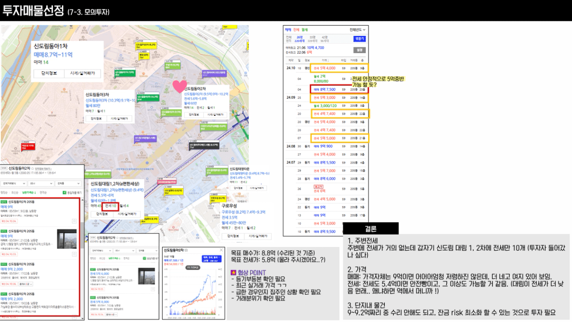The height and width of the screenshot is (322, 572).
Task: Click the red map price marker
Action: tap(27, 146)
